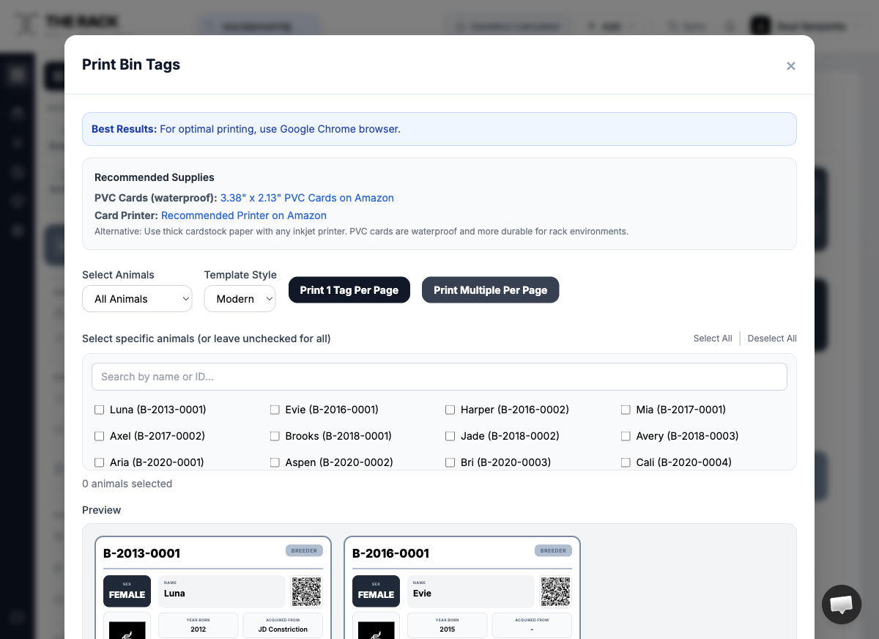Open QR code on Evie's tag preview
The height and width of the screenshot is (639, 879).
click(556, 591)
